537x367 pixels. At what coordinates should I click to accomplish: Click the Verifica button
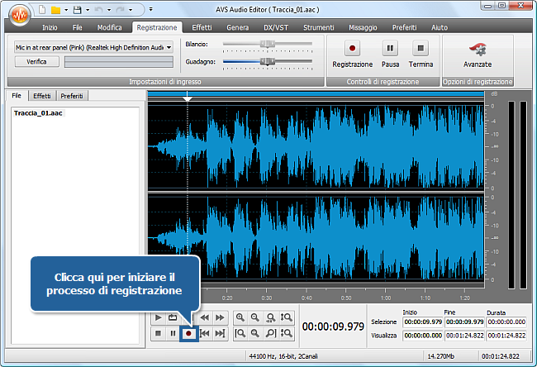(36, 61)
